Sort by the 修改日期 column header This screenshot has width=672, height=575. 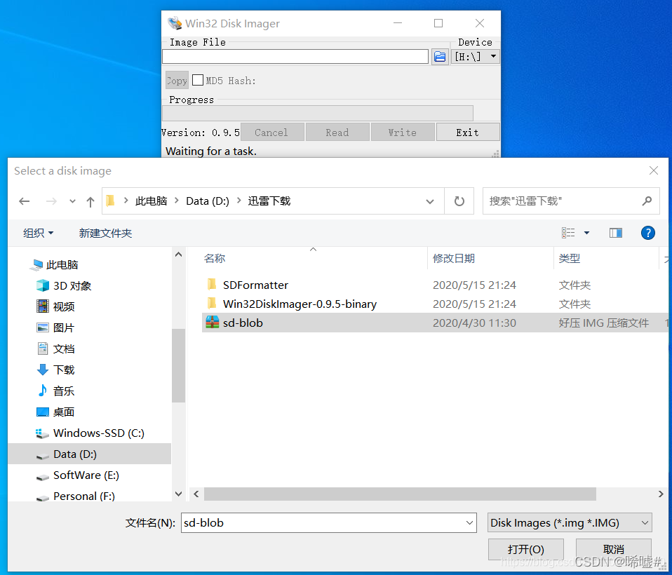454,258
